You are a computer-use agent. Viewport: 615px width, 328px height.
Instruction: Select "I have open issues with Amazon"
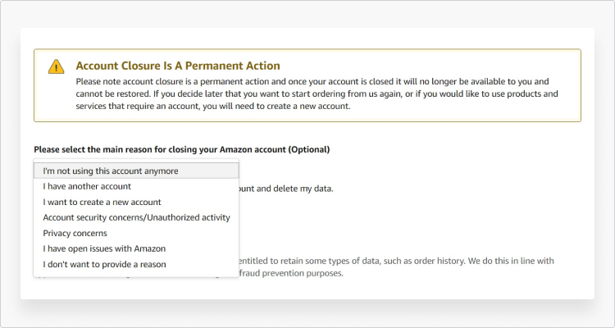(104, 248)
